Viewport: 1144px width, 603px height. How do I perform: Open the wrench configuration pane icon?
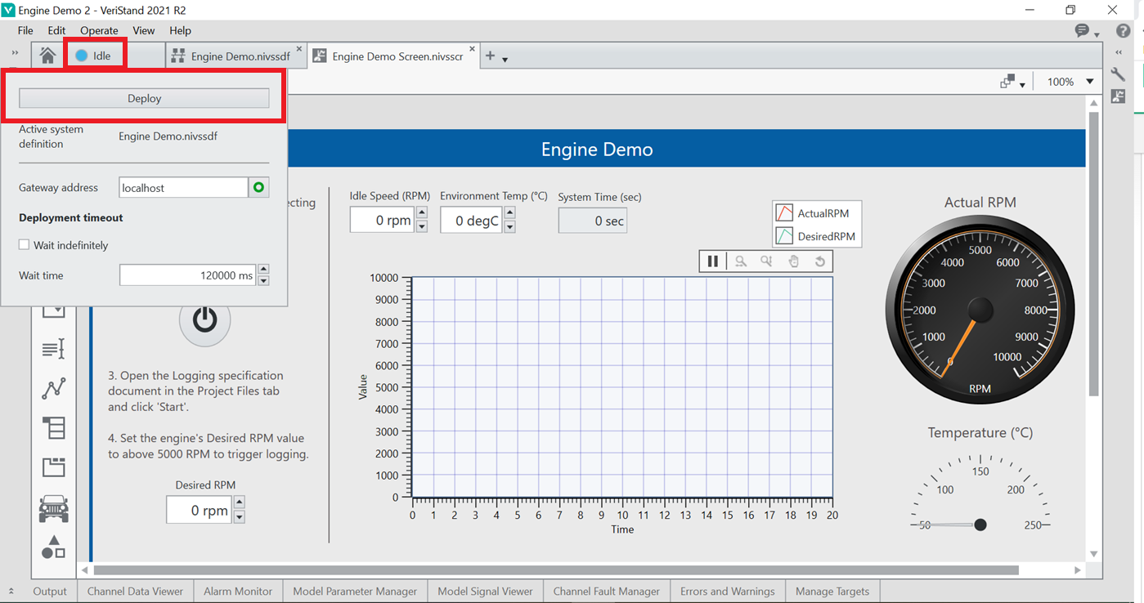pyautogui.click(x=1118, y=74)
